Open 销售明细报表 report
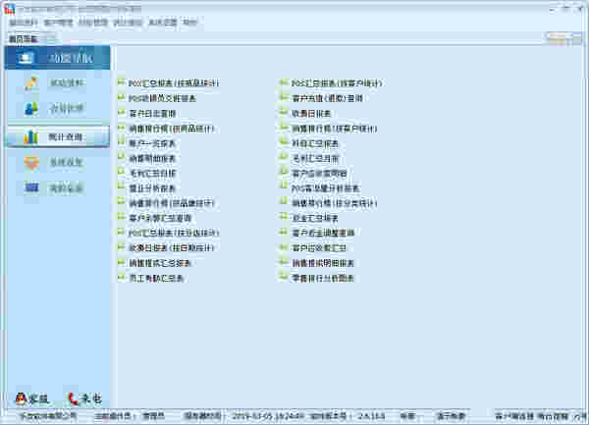 (x=152, y=158)
